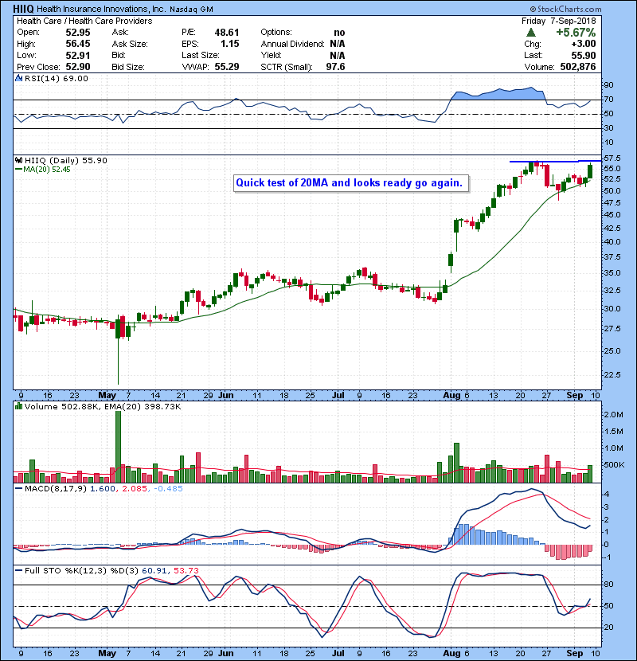Click the 22.5 label on the price axis
The width and height of the screenshot is (637, 661).
(x=612, y=375)
